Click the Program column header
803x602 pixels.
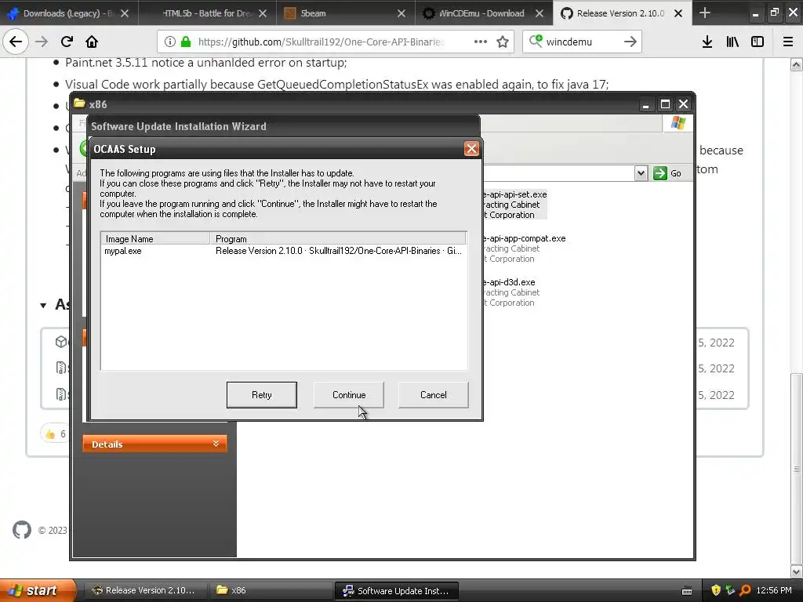[x=338, y=238]
